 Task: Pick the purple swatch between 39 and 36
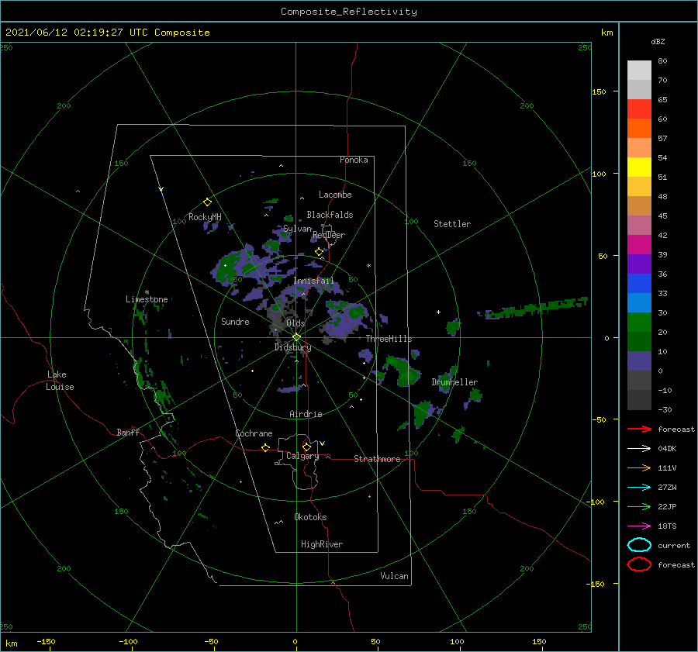pyautogui.click(x=639, y=264)
